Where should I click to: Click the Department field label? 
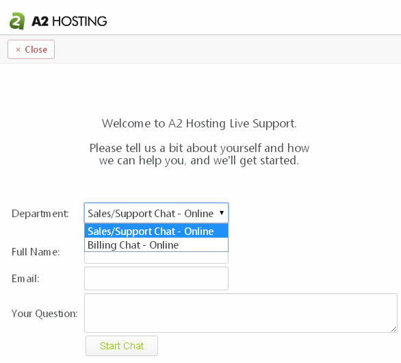[40, 214]
